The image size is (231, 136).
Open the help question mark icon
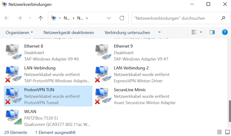[x=225, y=32]
